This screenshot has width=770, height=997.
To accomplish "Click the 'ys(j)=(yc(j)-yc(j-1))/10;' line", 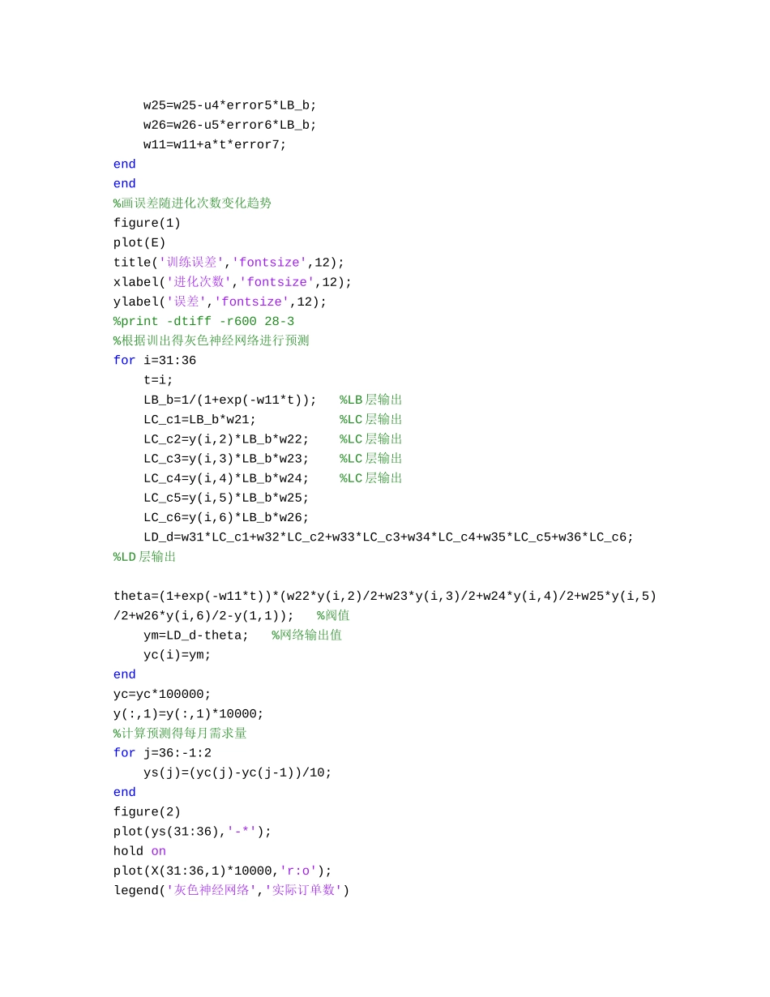I will pos(238,772).
